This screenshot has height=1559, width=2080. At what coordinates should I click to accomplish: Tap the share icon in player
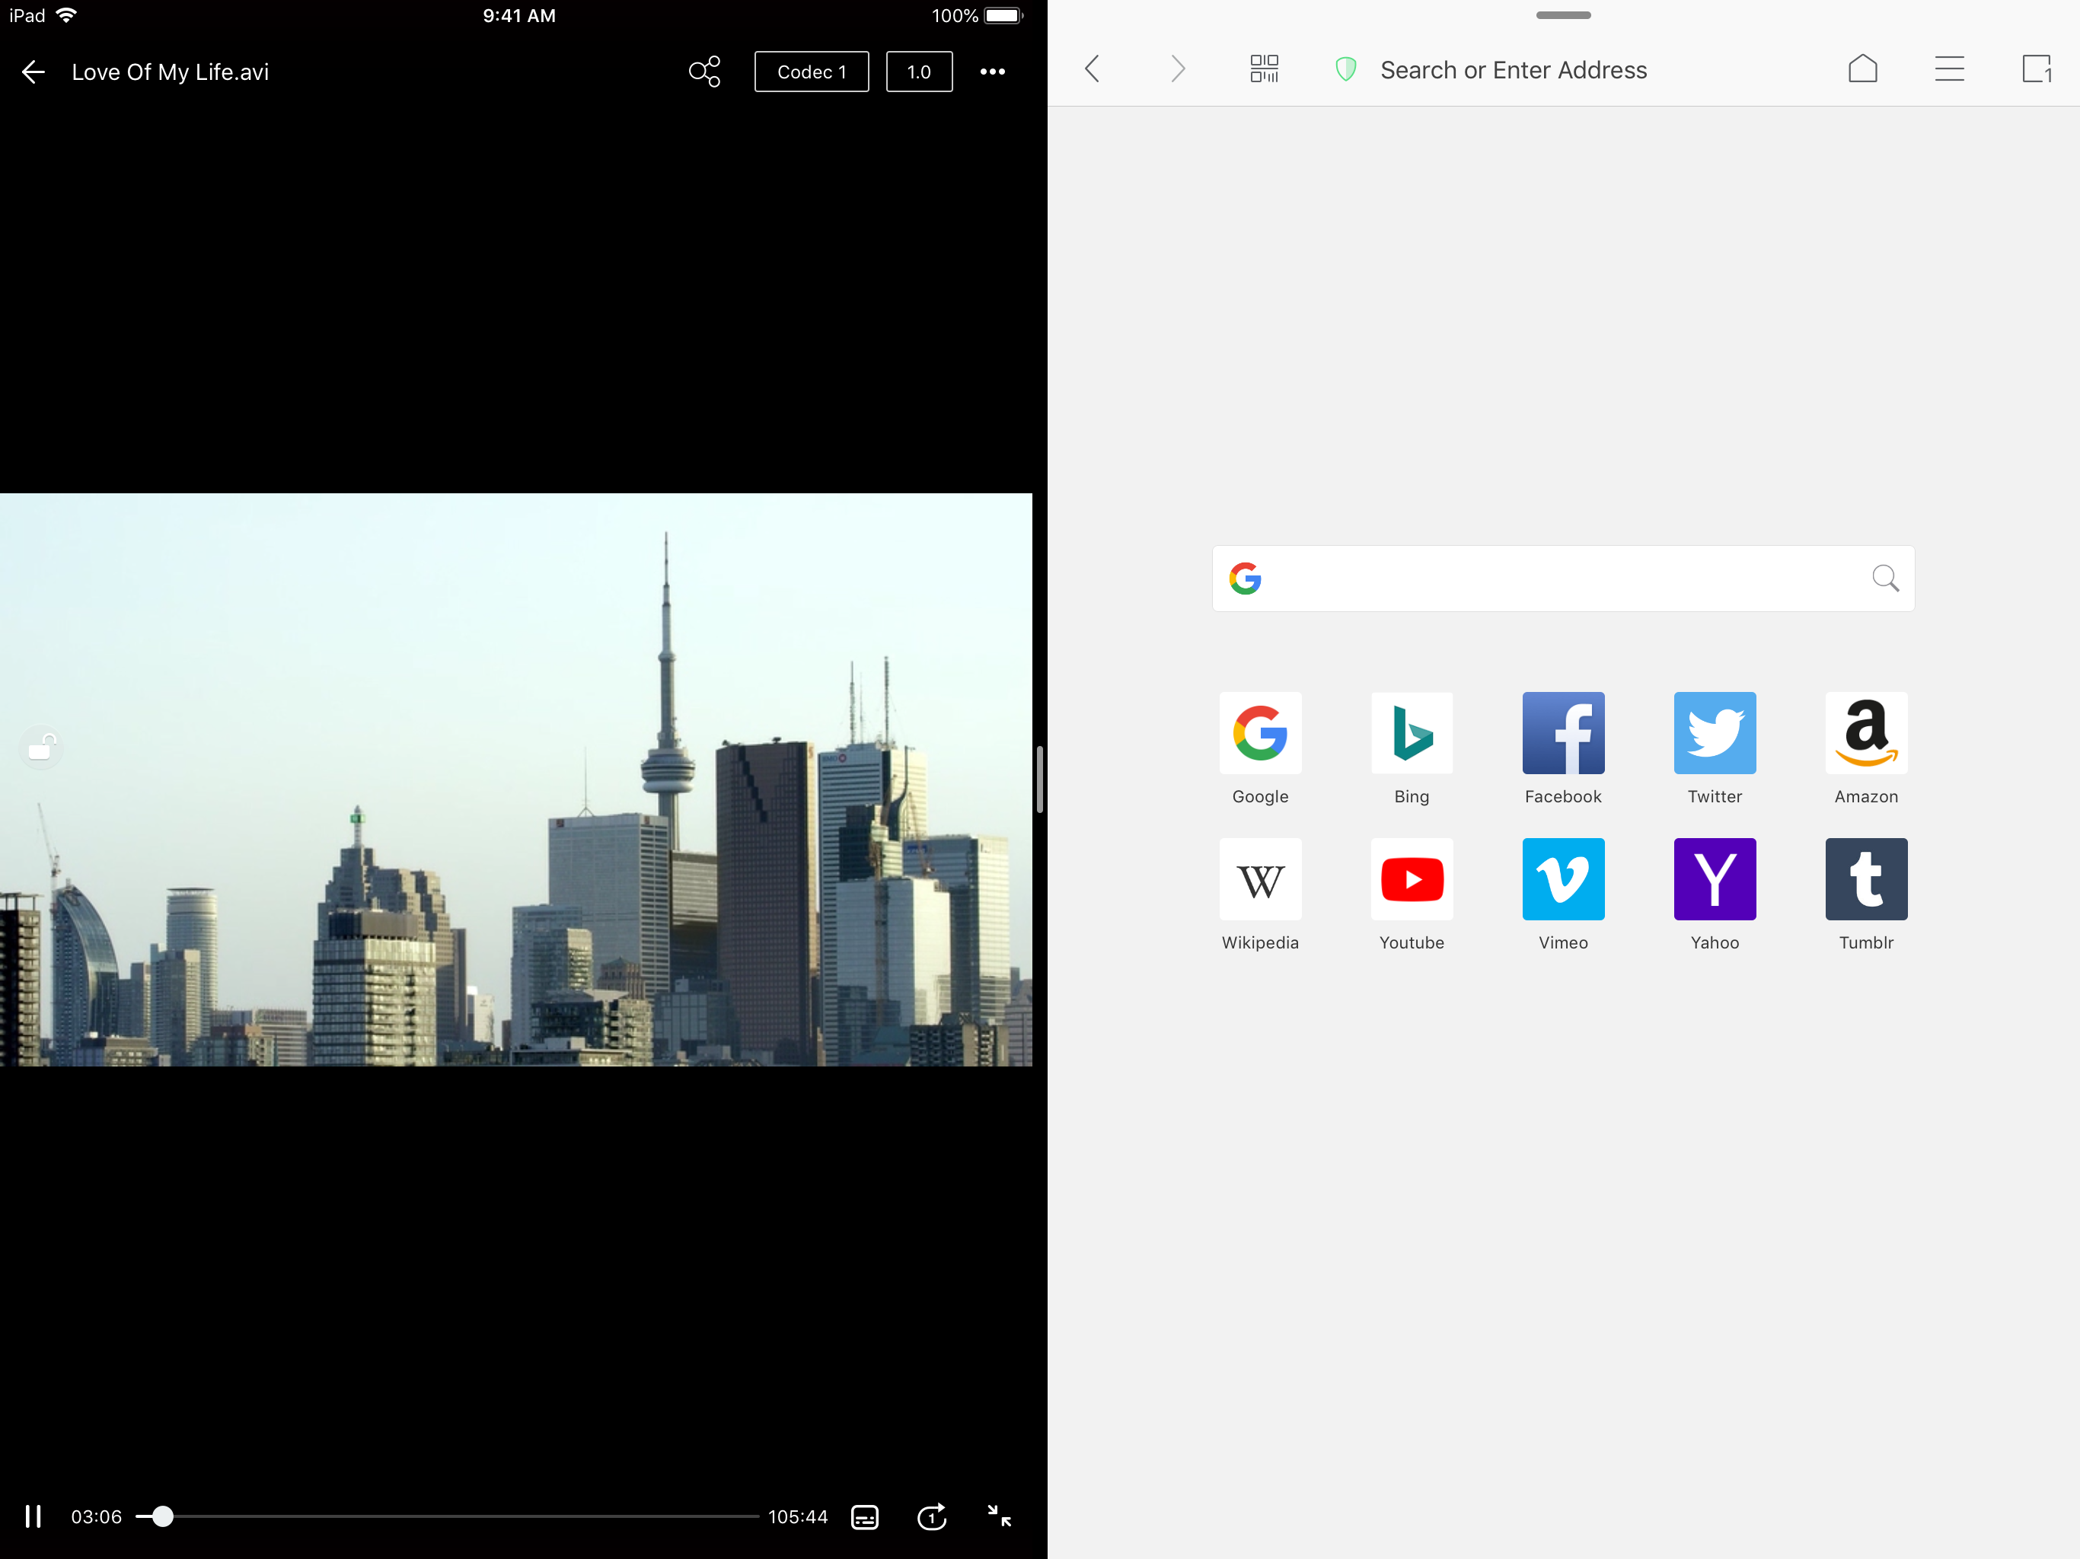coord(704,72)
